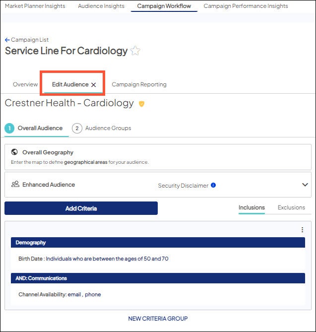Select step 2 Audience Groups
Screen dimensions: 316x332
[x=102, y=128]
